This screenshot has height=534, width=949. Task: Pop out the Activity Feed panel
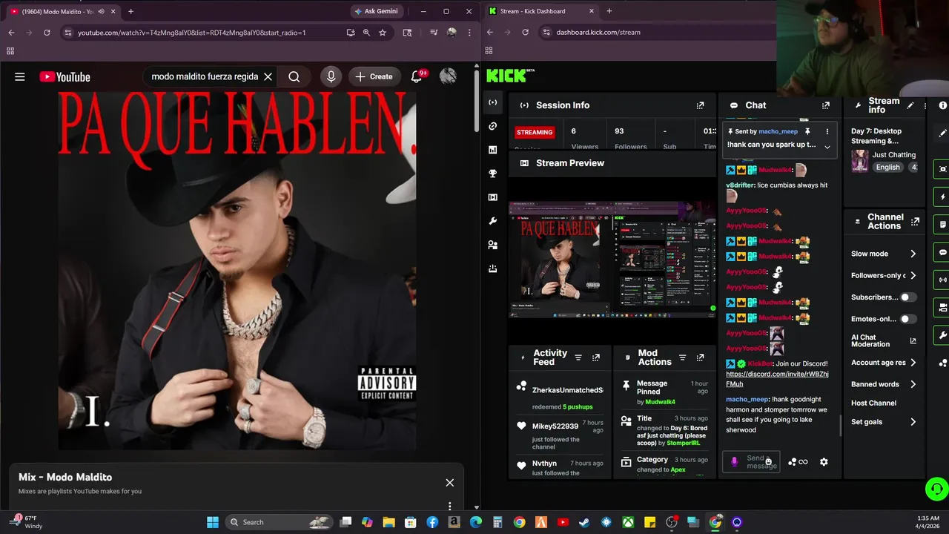point(595,357)
